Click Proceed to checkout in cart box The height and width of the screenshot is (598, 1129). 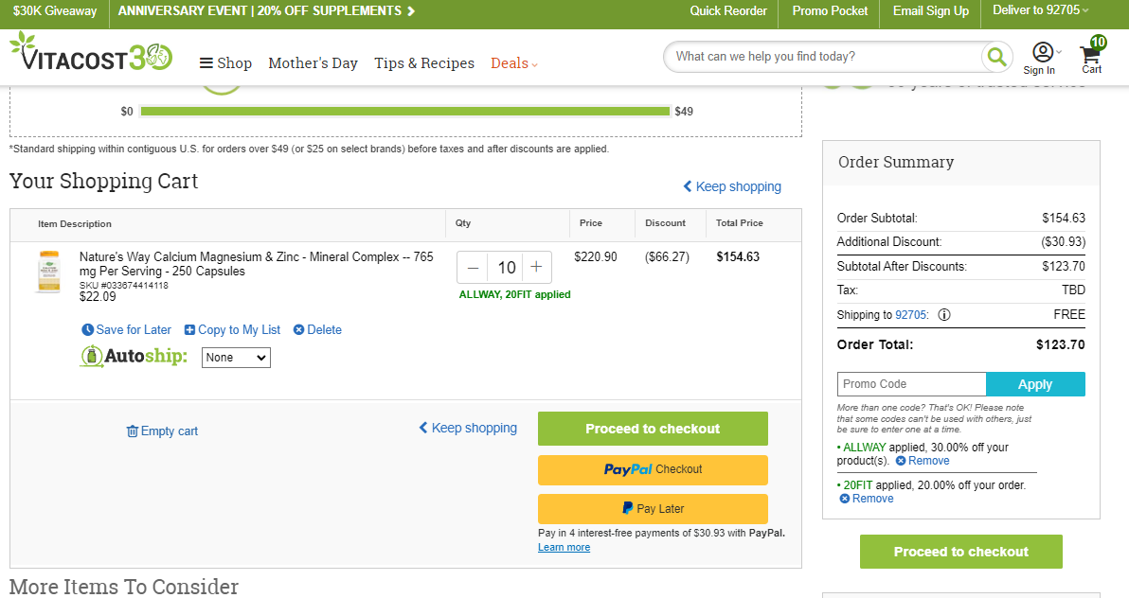(653, 429)
